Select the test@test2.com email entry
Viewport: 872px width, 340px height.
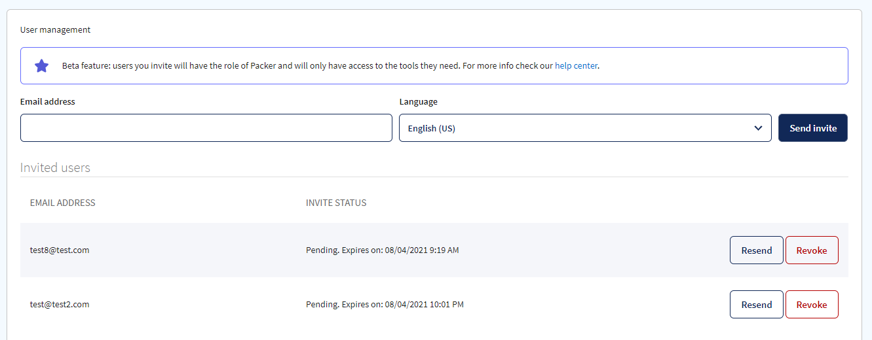[60, 304]
